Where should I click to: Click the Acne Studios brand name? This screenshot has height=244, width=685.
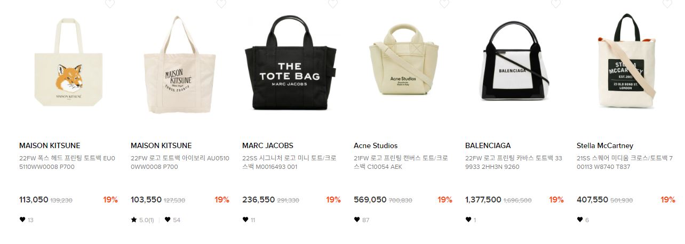pyautogui.click(x=376, y=145)
